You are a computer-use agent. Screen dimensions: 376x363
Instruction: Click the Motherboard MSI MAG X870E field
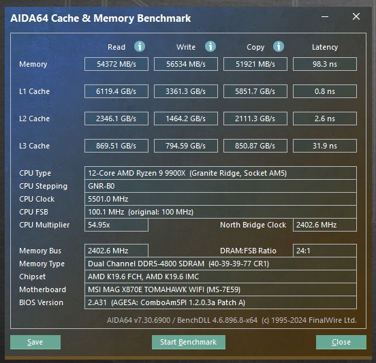pyautogui.click(x=221, y=289)
